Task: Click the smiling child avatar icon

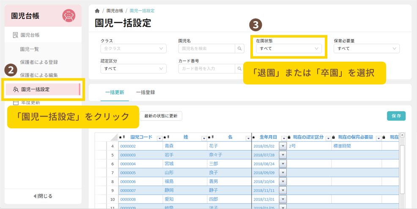Action: pos(69,16)
